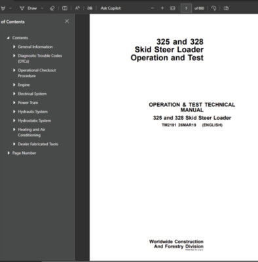Click the '325 and 328' title line
The height and width of the screenshot is (262, 258).
point(180,41)
